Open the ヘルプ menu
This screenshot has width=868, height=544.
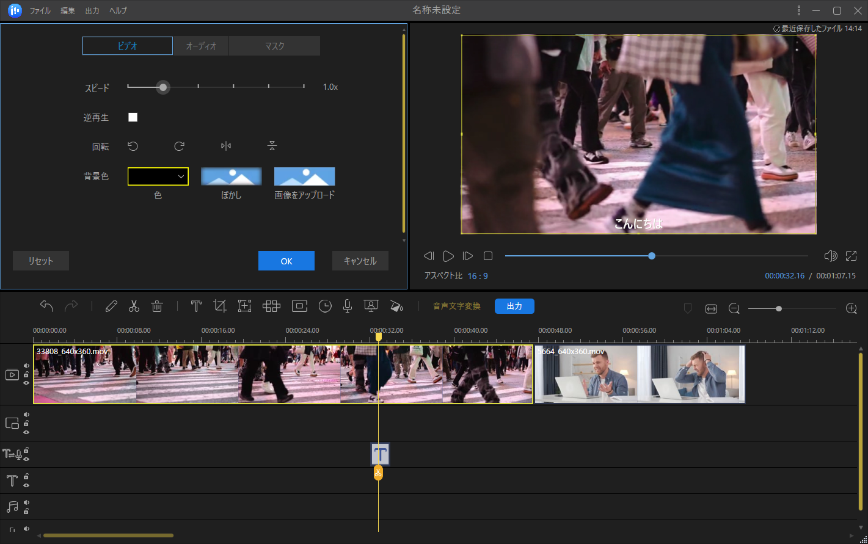point(118,11)
